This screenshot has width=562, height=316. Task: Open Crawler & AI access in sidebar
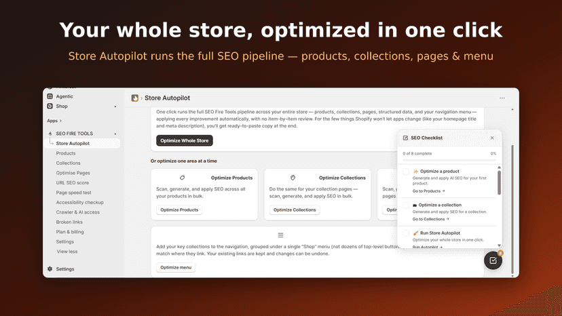(x=78, y=212)
